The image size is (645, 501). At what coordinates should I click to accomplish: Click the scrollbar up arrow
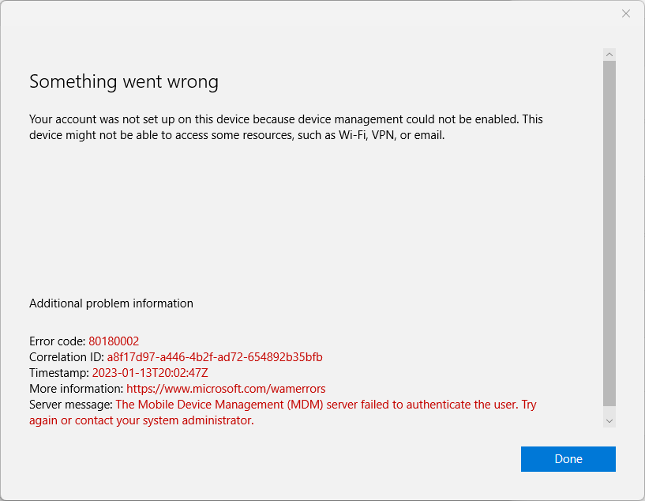pos(609,54)
